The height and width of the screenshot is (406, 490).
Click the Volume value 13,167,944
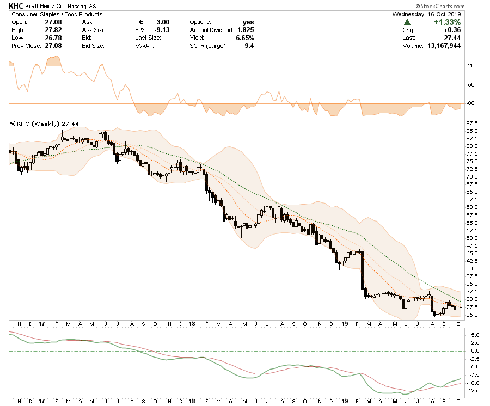(x=444, y=46)
